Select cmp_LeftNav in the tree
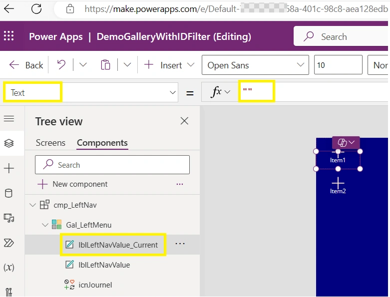Screen dimensions: 390x297 pyautogui.click(x=75, y=205)
